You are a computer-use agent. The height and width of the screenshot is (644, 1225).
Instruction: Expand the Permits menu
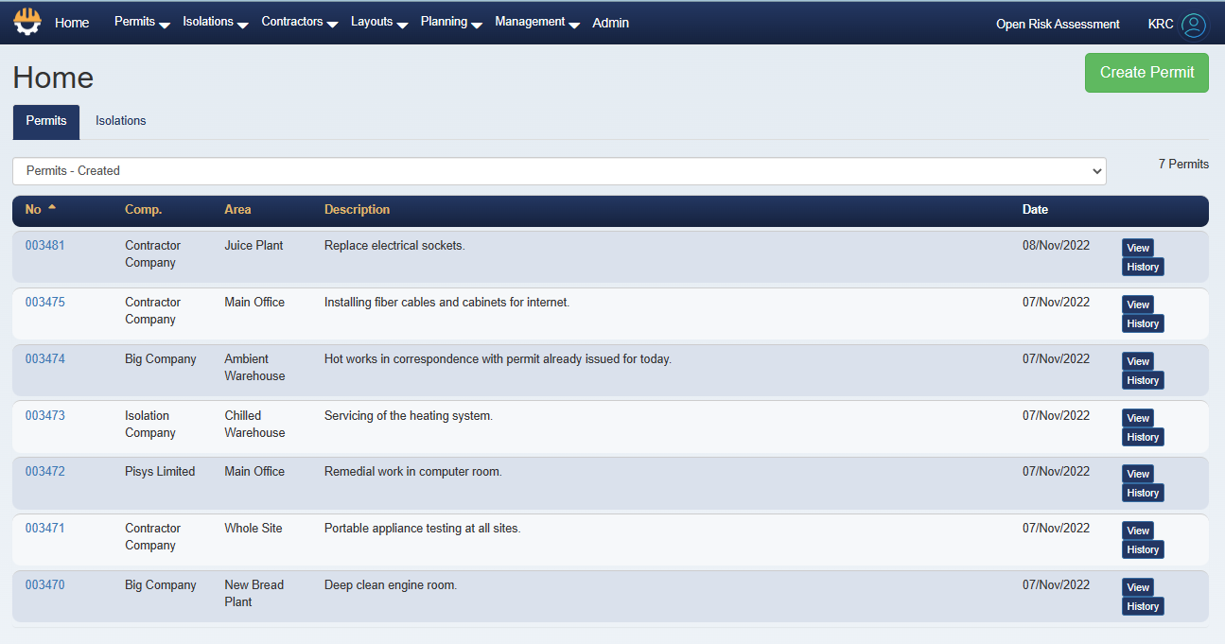click(x=142, y=23)
